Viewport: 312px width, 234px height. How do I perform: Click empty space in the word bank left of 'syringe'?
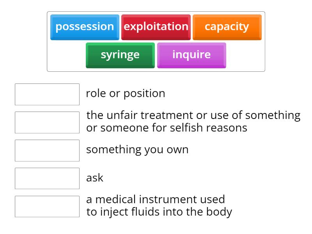(66, 55)
